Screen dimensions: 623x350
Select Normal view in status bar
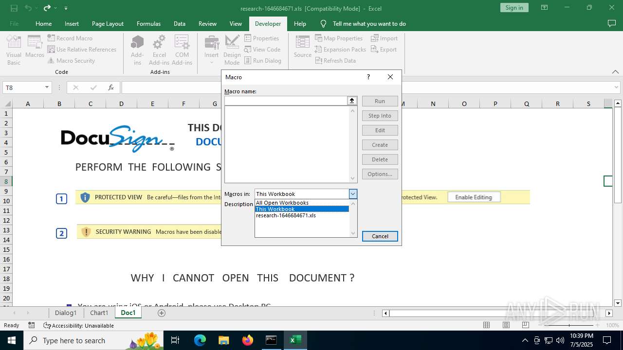point(486,325)
